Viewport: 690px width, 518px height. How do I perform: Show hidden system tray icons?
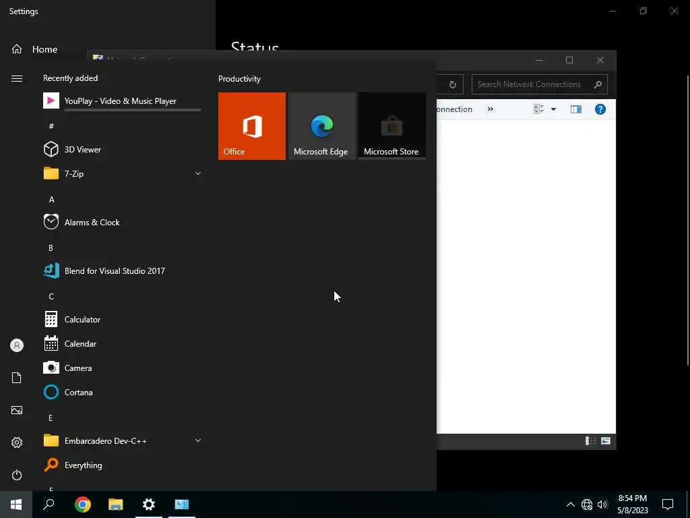pos(570,505)
